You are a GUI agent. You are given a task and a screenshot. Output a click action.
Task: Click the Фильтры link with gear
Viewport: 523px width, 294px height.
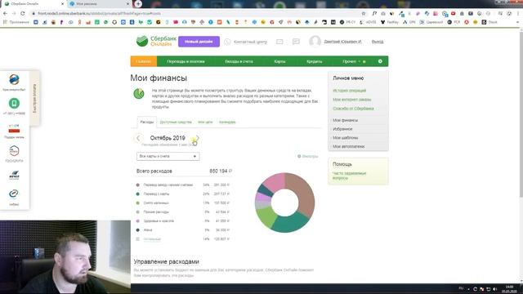[307, 156]
